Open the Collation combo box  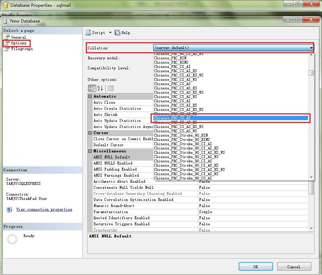click(233, 48)
